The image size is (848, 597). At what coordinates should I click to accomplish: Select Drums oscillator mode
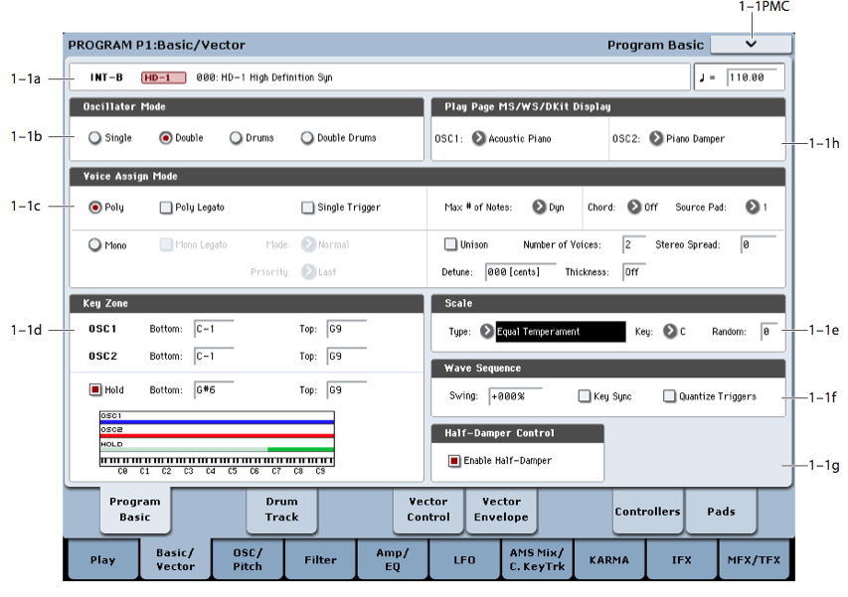pyautogui.click(x=236, y=138)
